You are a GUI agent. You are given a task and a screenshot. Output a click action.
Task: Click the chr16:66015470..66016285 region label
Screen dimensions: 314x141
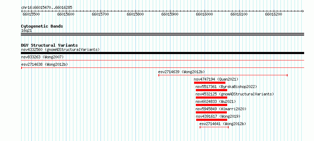click(47, 8)
